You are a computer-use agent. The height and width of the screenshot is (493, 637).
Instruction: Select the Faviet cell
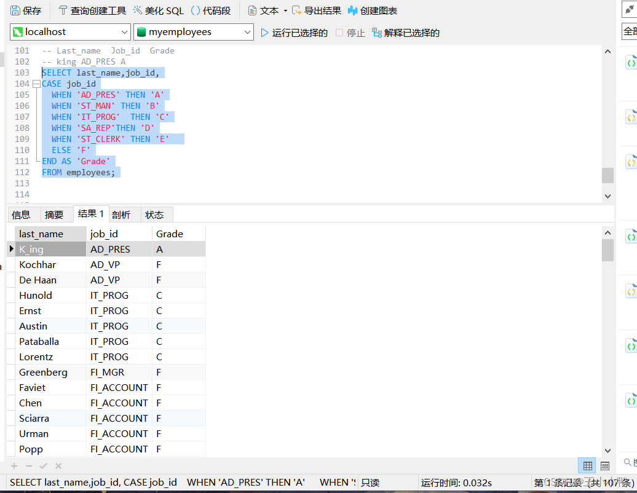tap(51, 388)
